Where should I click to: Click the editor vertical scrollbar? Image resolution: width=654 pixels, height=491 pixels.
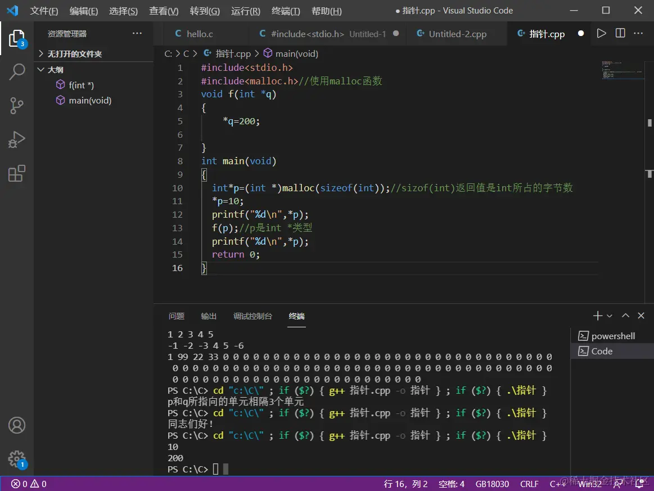(650, 182)
